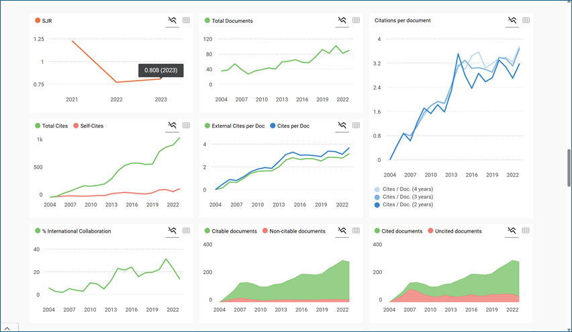Click the Cites per Doc legend label
Image resolution: width=572 pixels, height=332 pixels.
(x=293, y=126)
